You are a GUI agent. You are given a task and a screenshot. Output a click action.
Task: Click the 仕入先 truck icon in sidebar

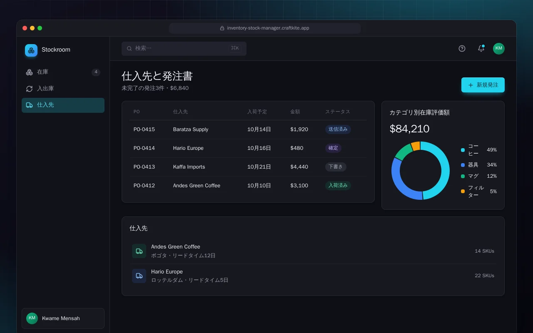(x=29, y=105)
